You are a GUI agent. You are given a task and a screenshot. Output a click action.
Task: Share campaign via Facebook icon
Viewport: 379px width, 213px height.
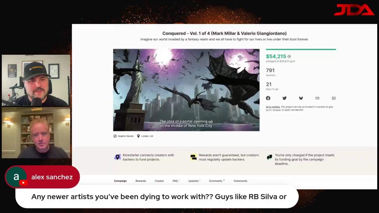[x=268, y=98]
